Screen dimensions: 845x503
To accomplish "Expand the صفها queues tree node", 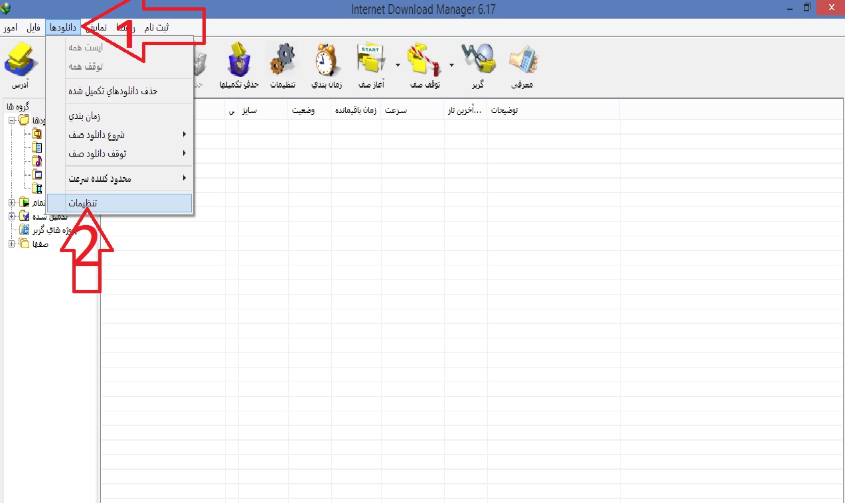I will coord(12,244).
